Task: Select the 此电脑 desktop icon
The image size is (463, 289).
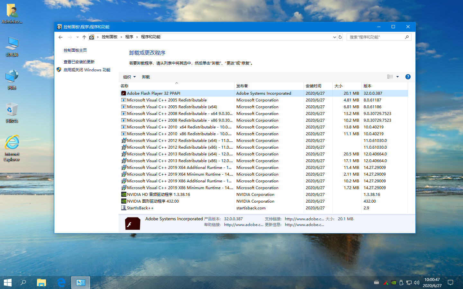Action: coord(12,47)
